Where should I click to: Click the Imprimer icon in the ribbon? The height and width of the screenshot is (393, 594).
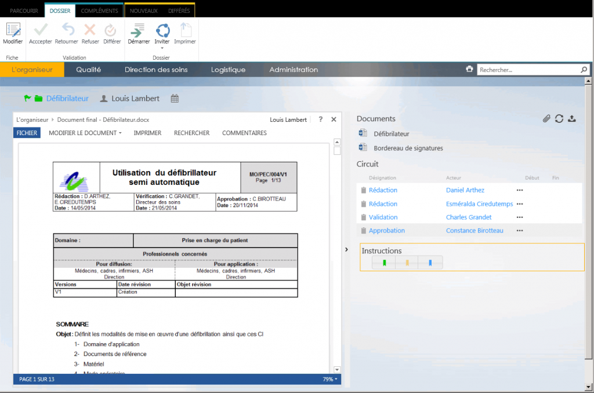185,31
